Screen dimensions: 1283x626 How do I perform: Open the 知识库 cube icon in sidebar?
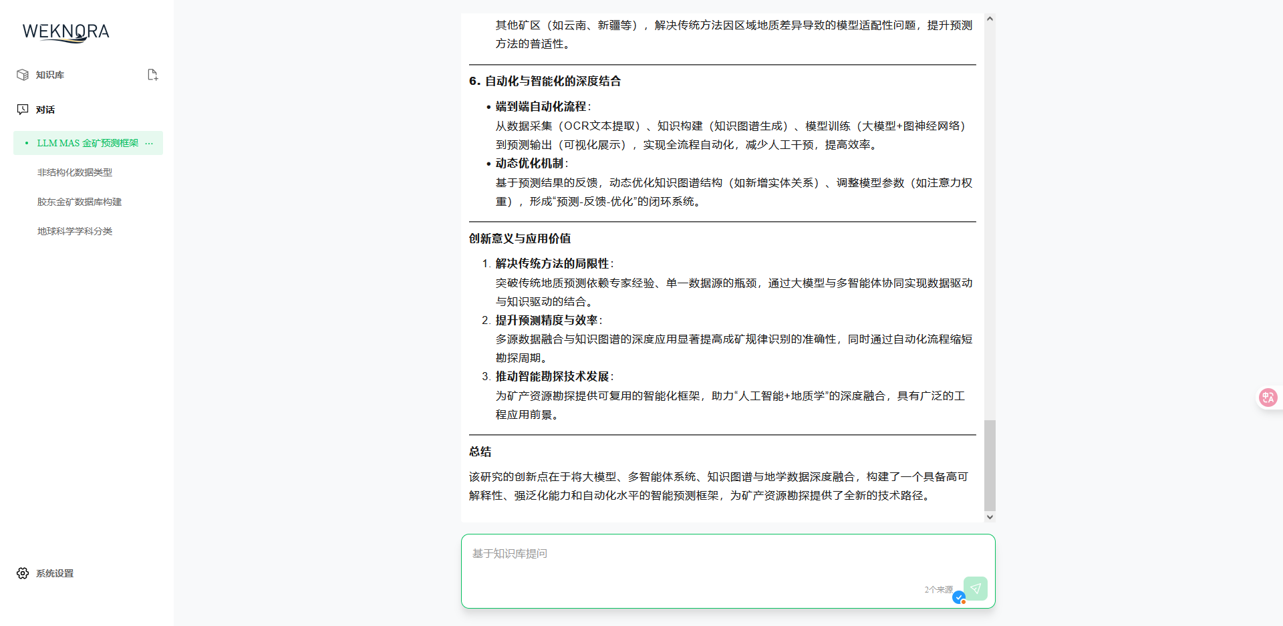coord(23,75)
